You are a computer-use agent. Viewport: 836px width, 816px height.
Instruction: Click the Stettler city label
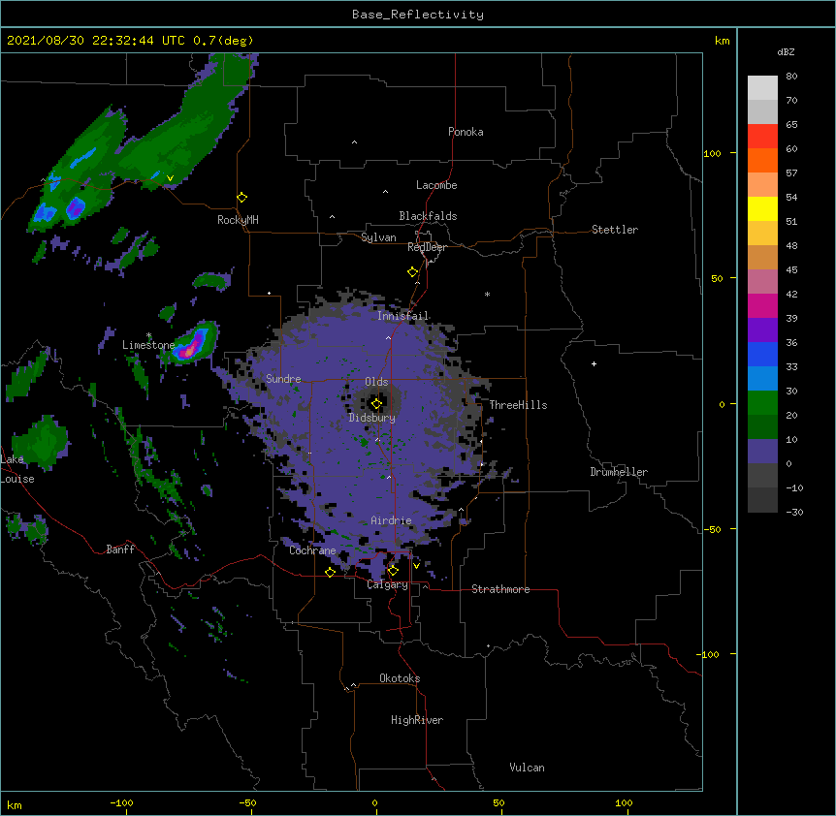615,230
